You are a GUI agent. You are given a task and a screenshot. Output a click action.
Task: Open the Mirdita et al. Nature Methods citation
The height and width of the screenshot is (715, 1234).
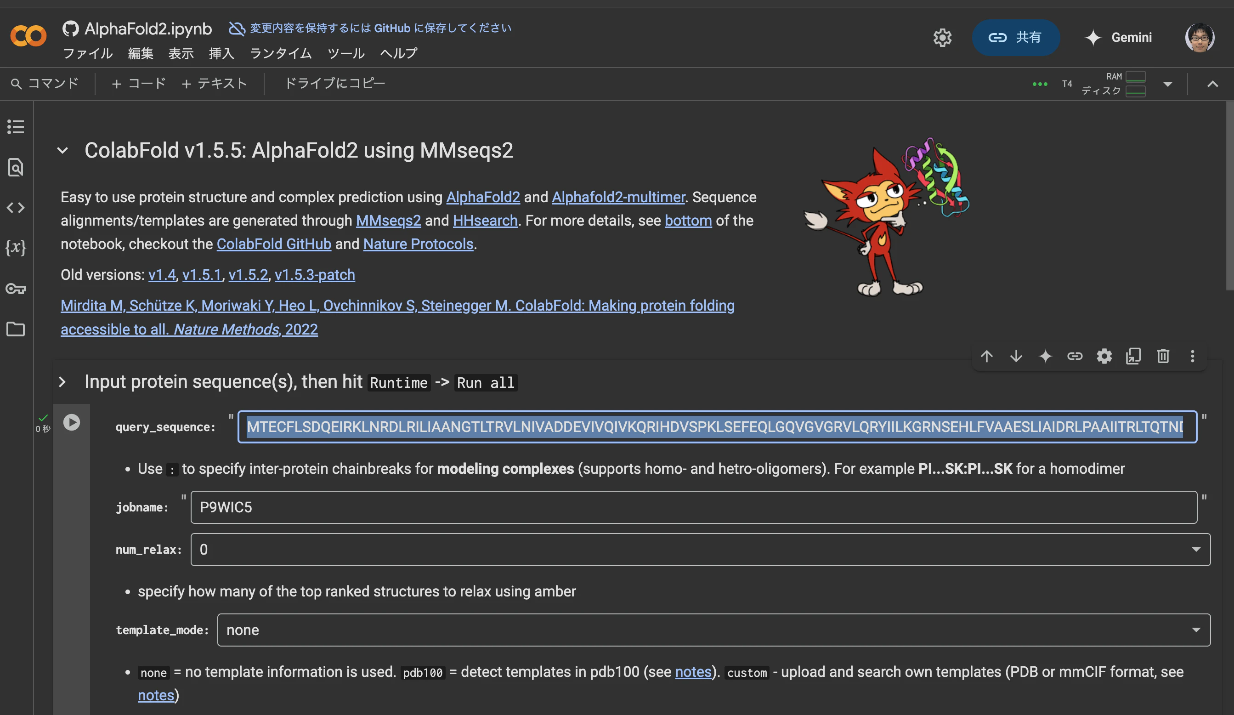pos(397,318)
